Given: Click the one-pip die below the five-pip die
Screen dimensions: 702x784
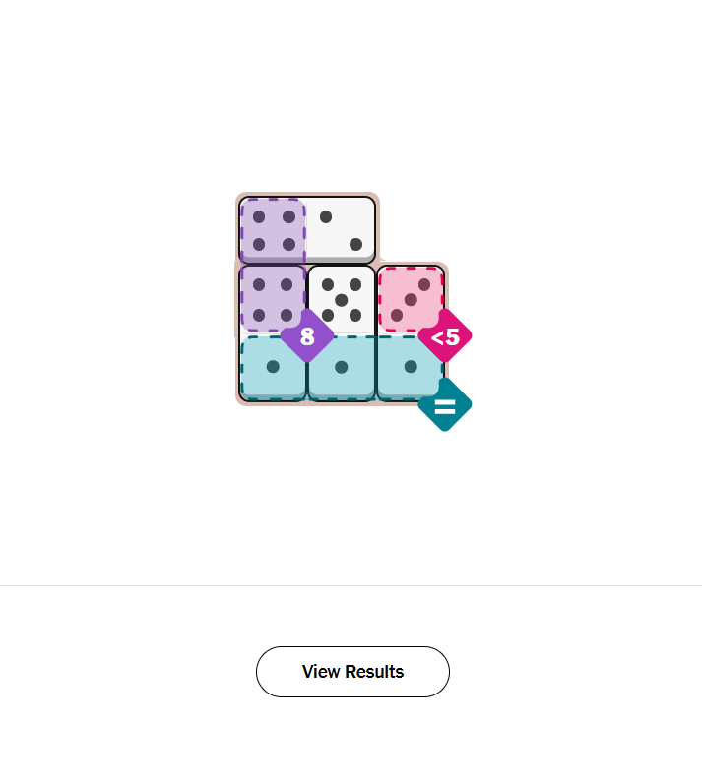Looking at the screenshot, I should point(341,367).
